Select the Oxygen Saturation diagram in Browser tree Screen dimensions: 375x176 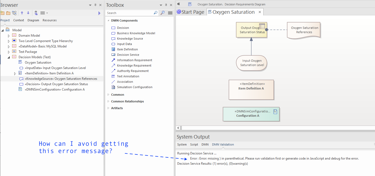(x=38, y=63)
